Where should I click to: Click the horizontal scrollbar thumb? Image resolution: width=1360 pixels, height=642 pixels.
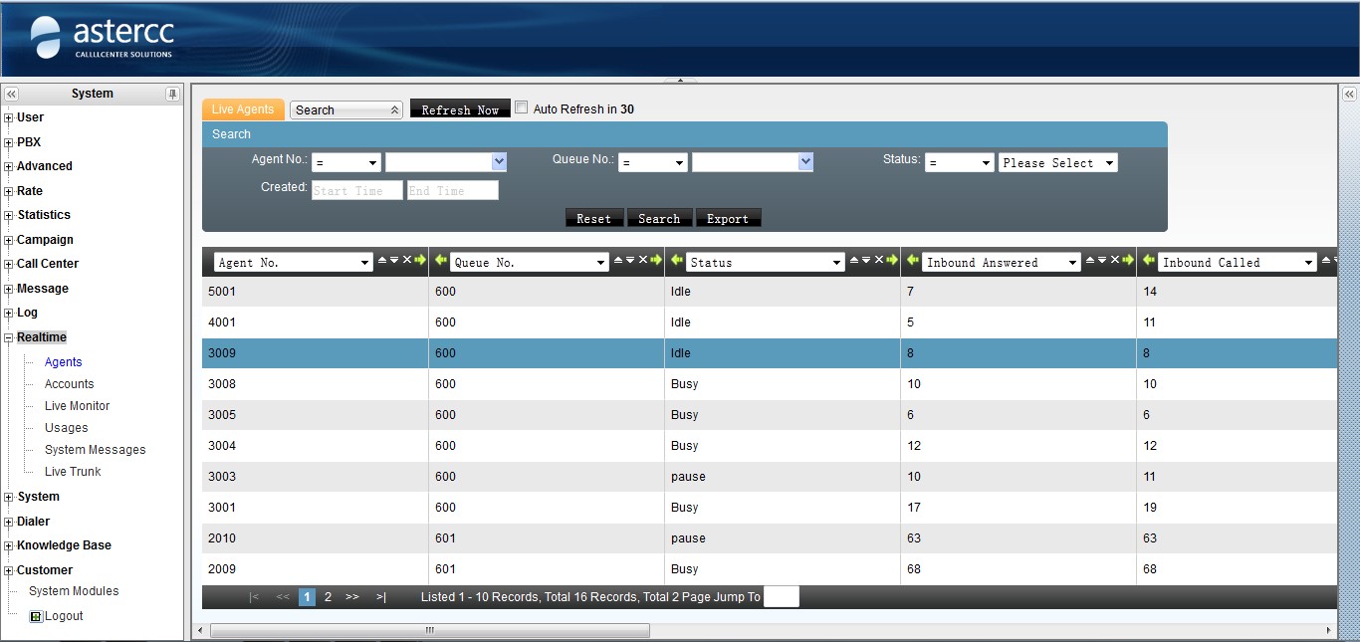(x=430, y=630)
